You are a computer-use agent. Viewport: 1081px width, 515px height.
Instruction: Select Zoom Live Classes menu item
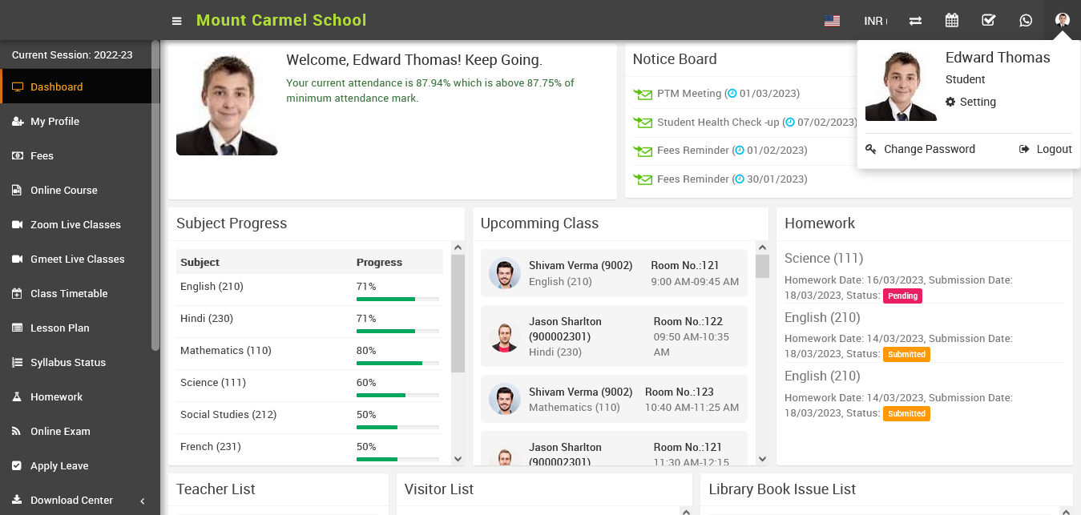tap(75, 224)
